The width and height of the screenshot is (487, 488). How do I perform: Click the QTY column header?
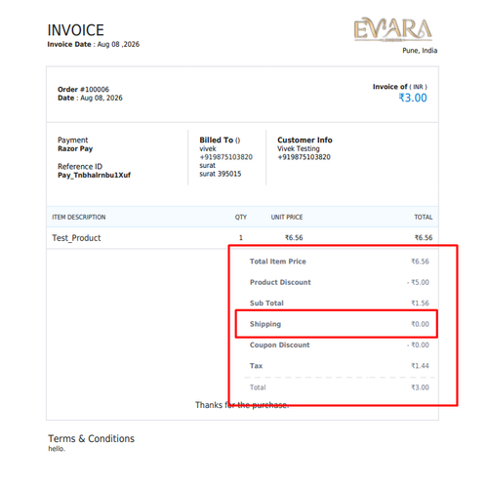click(x=241, y=217)
